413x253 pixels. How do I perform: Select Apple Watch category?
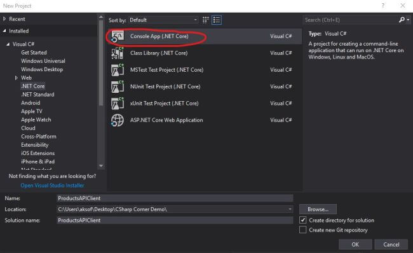(x=36, y=120)
